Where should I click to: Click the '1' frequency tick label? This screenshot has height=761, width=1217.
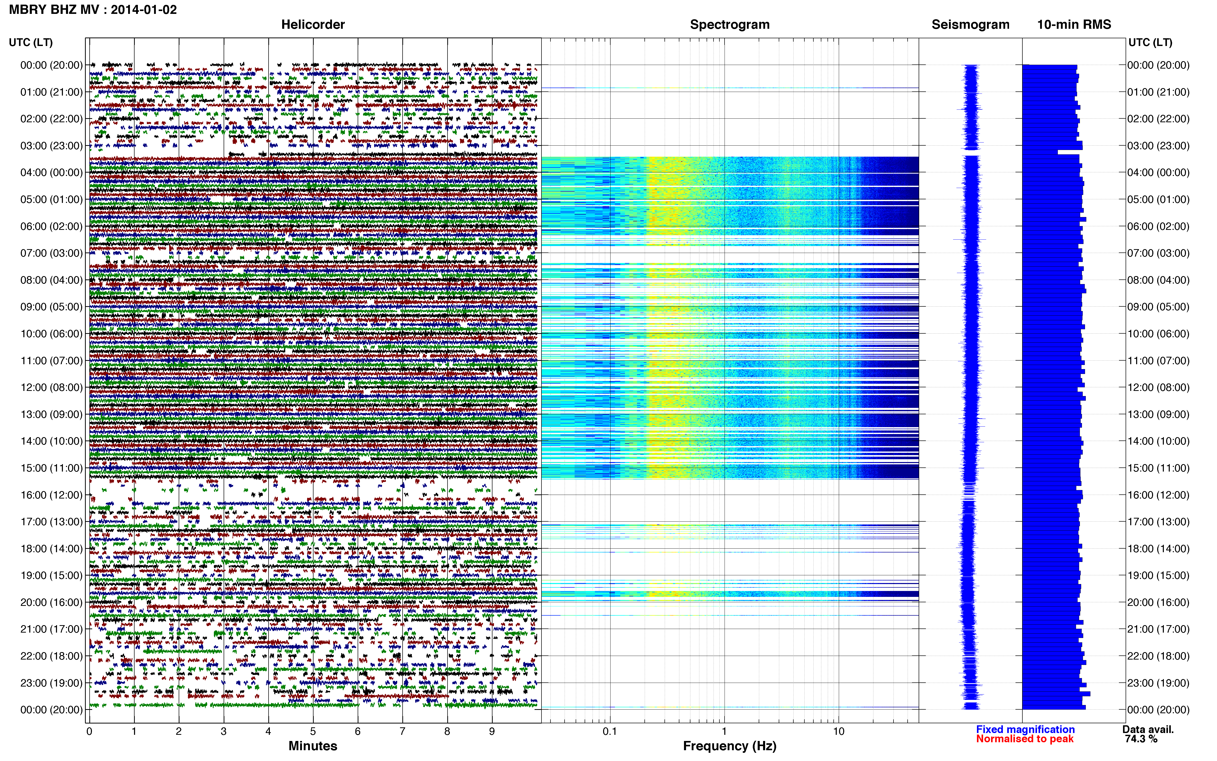(724, 731)
